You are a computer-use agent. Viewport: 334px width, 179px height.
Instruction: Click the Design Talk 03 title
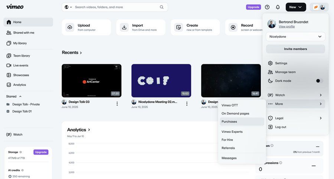[x=79, y=102]
